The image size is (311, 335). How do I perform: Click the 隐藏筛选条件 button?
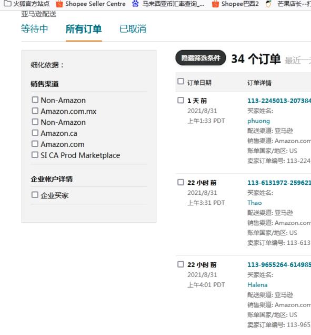[x=200, y=58]
